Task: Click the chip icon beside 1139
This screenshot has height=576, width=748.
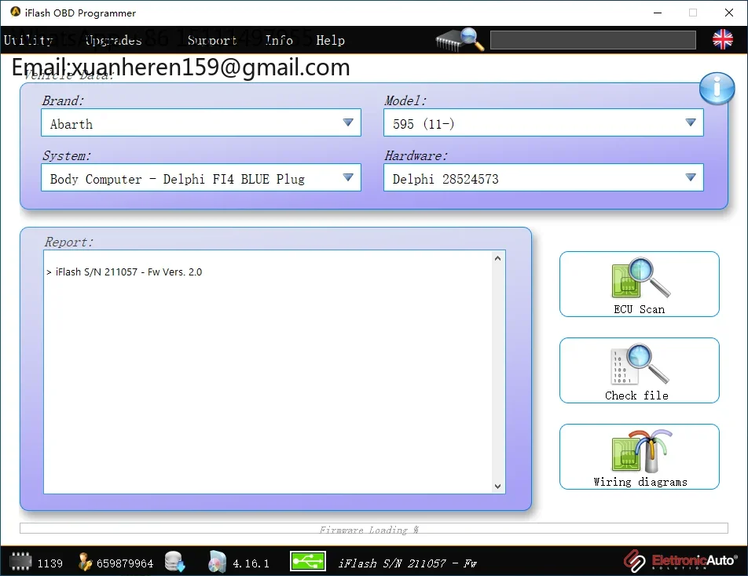Action: (x=20, y=561)
